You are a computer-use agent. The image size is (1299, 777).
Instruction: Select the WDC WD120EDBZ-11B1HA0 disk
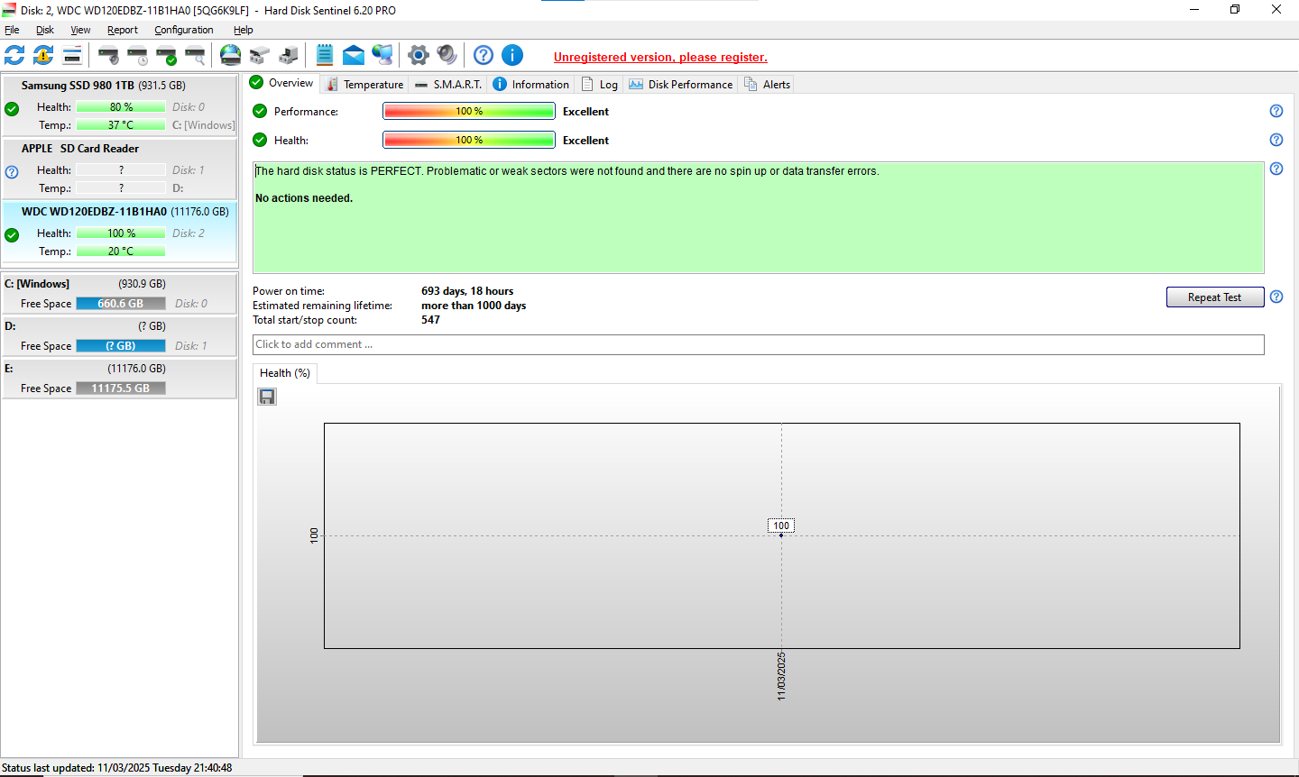(x=120, y=231)
